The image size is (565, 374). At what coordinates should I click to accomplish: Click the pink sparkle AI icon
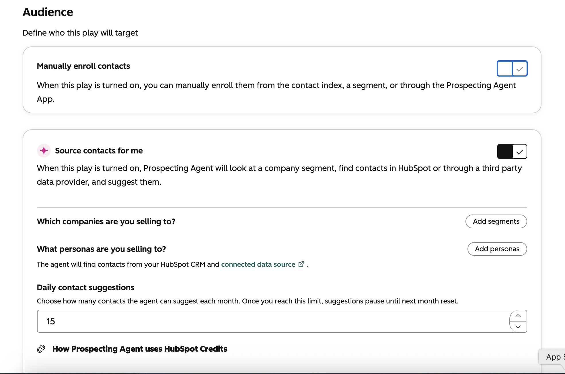(x=44, y=151)
